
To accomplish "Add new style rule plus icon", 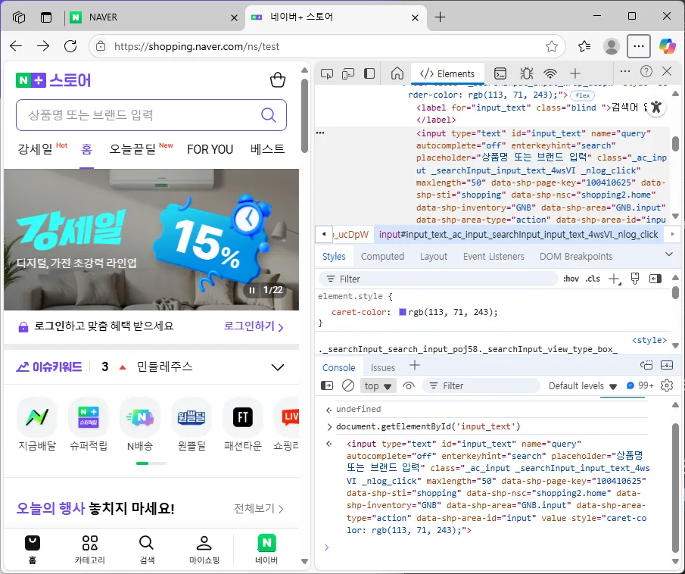I will [615, 279].
